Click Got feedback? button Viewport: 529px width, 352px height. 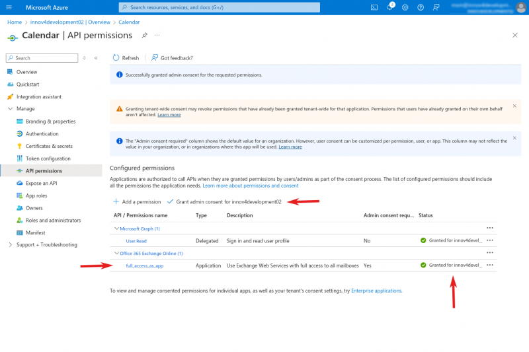click(172, 58)
